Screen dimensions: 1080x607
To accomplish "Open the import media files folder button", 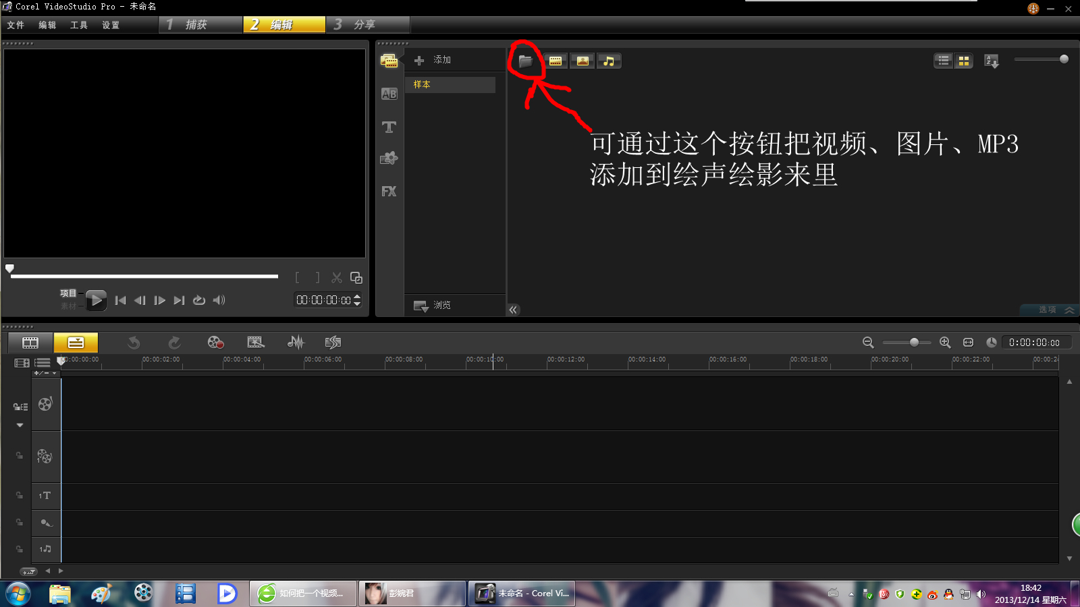I will [525, 61].
